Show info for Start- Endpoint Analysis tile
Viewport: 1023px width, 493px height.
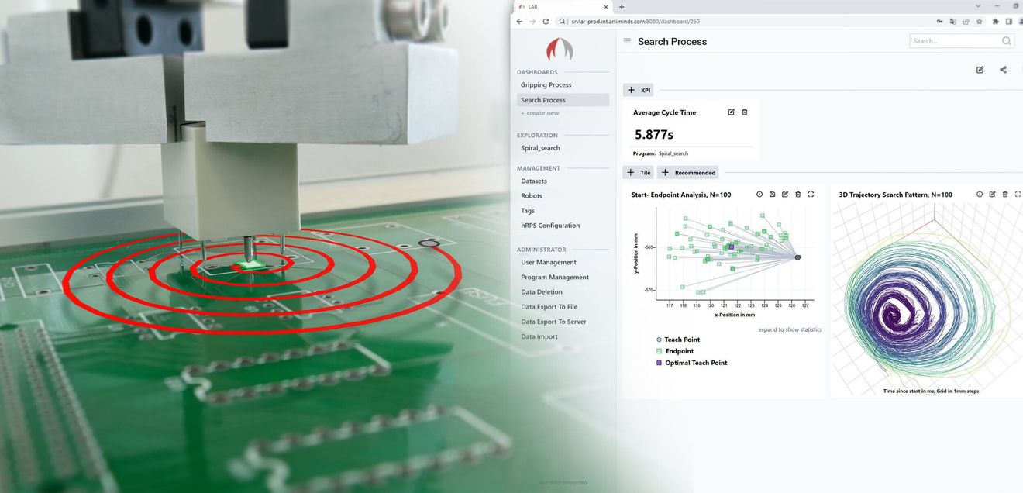(x=759, y=195)
